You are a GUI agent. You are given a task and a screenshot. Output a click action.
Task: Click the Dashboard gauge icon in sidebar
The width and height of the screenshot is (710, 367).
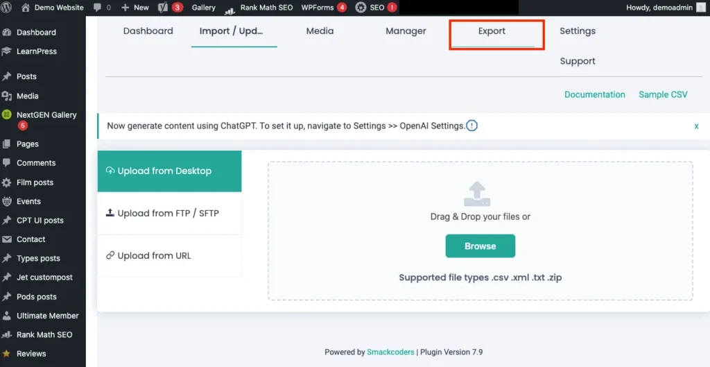coord(7,33)
